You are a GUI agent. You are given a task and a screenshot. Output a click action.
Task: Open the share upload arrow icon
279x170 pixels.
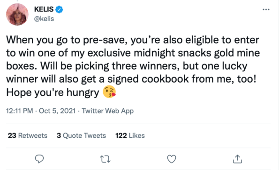point(237,159)
